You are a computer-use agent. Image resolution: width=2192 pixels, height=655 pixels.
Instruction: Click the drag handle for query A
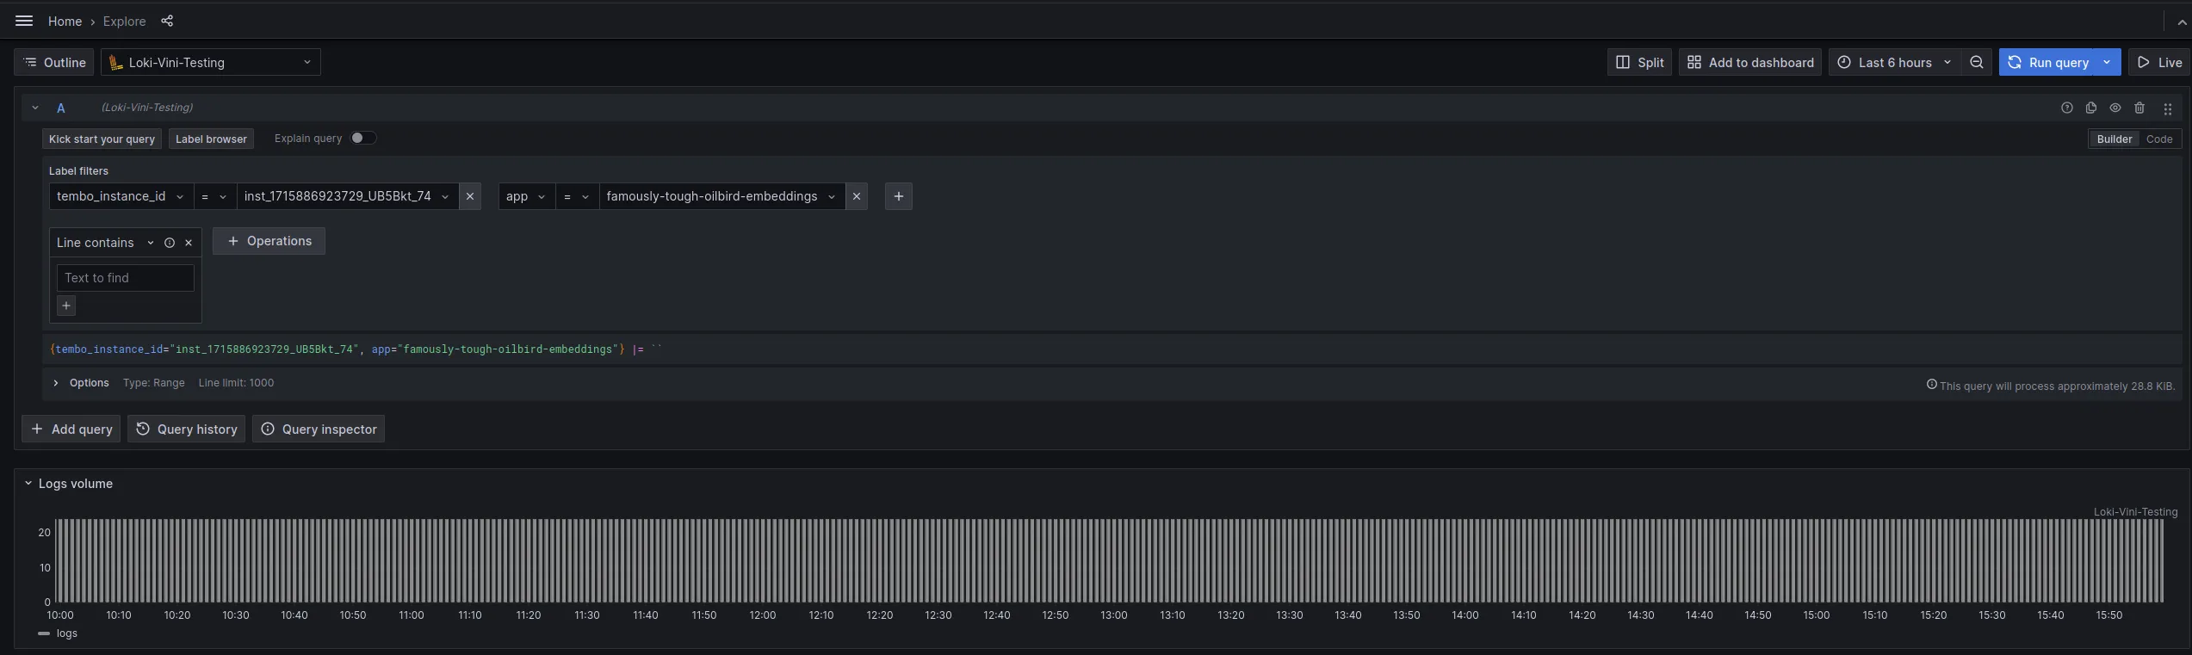tap(2168, 108)
